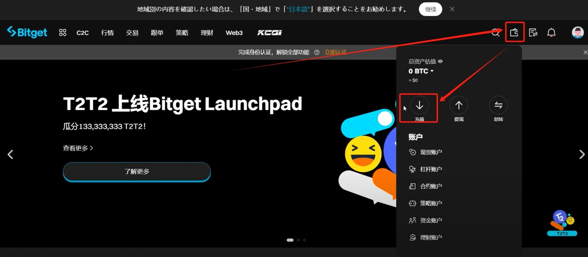Go to previous banner slide
588x257 pixels.
tap(10, 154)
